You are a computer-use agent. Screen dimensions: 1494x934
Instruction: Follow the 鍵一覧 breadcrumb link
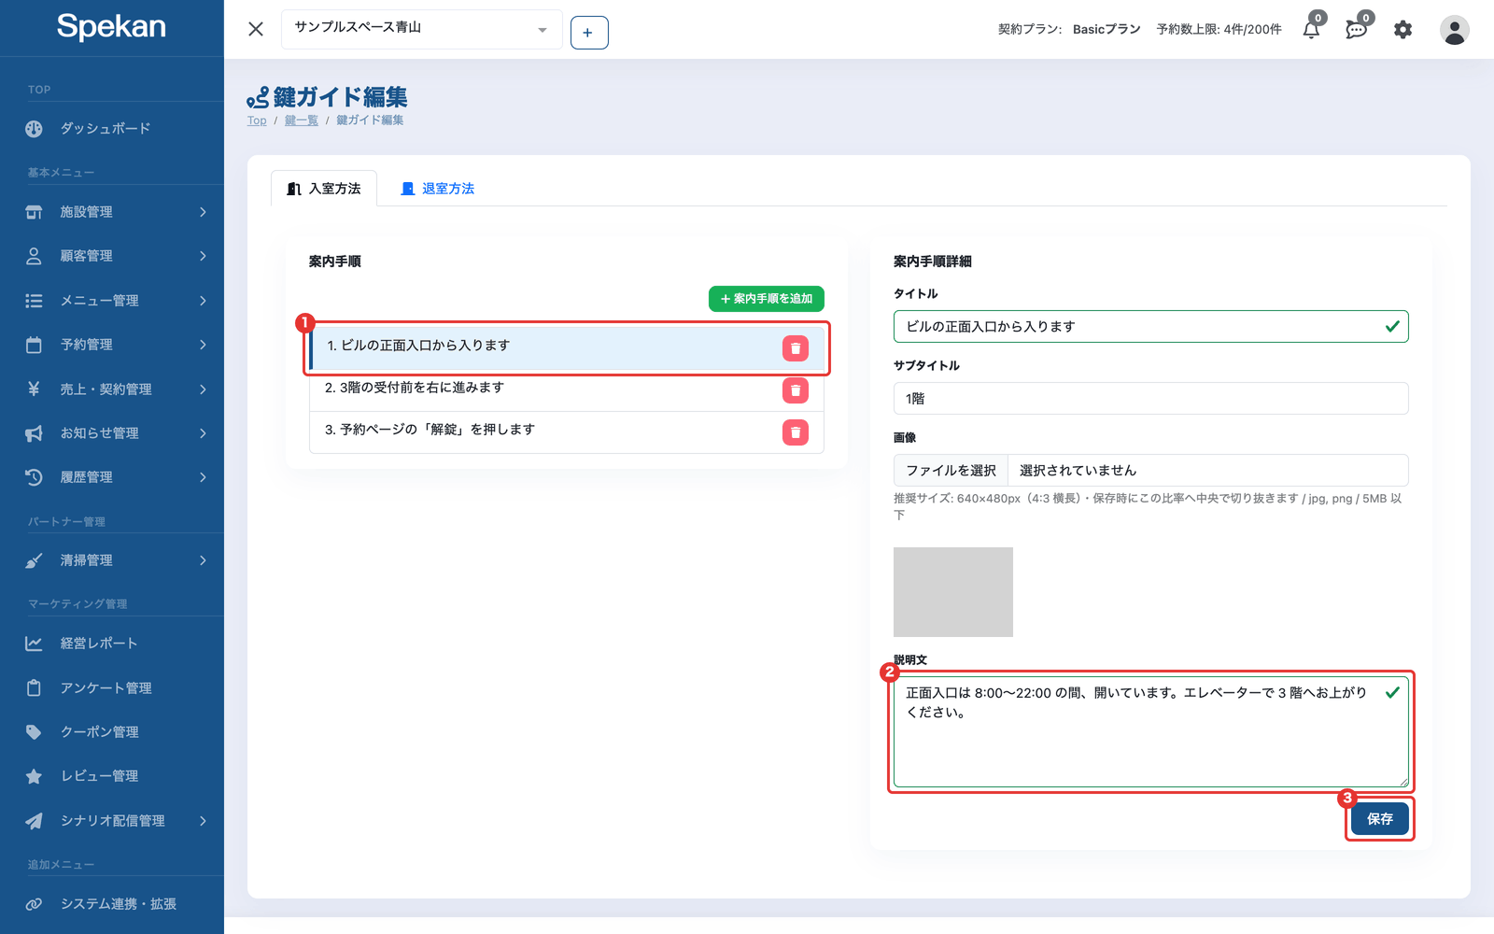(x=302, y=120)
